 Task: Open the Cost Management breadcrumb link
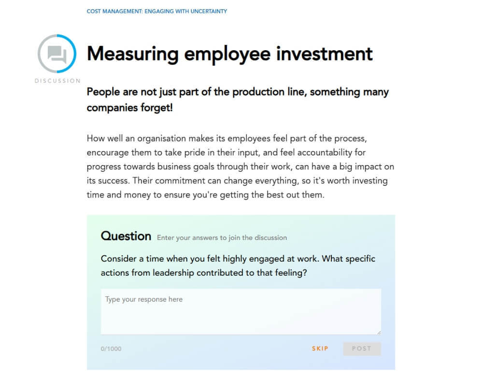[x=156, y=11]
